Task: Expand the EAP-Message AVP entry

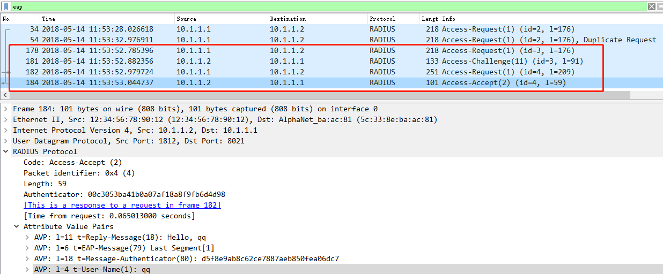Action: click(x=27, y=248)
